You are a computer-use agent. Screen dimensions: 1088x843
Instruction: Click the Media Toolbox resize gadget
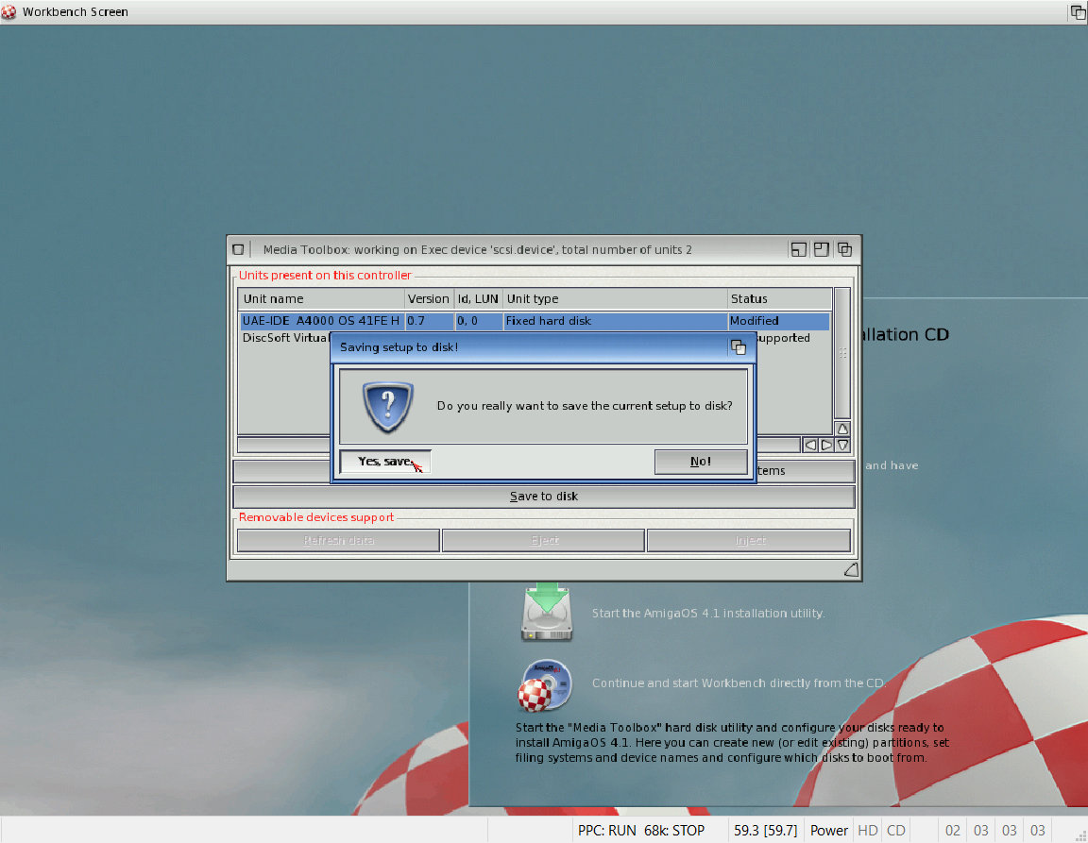click(851, 569)
